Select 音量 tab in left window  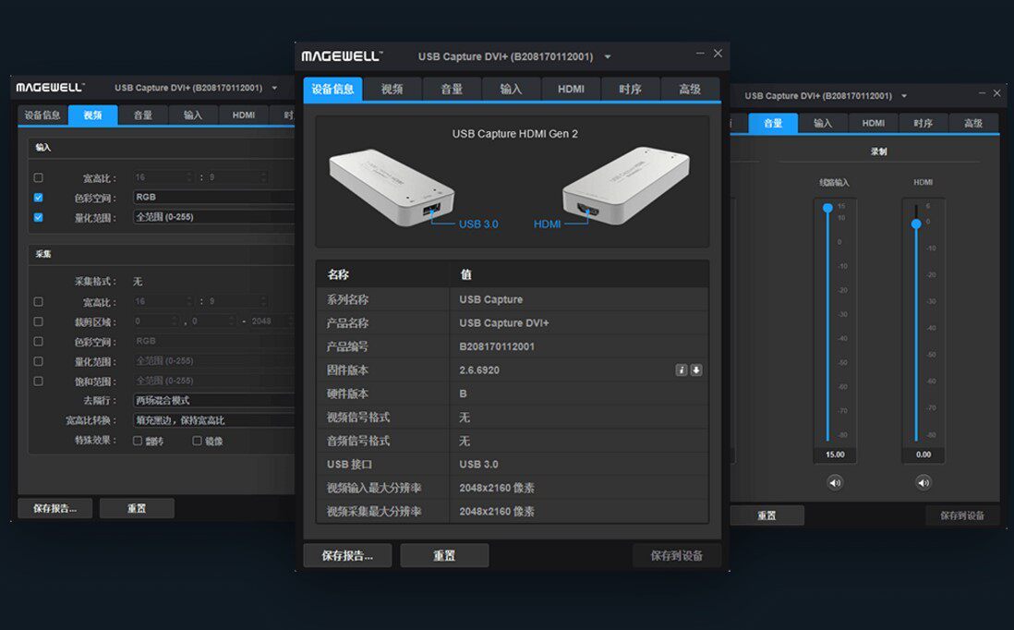tap(143, 115)
